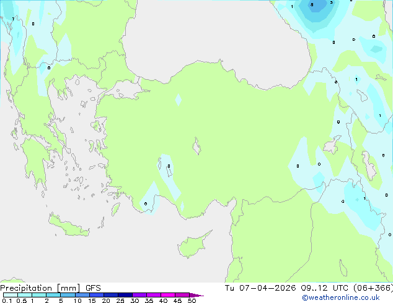393x303 pixels.
Task: Click the '30' legend scale label
Action: click(135, 301)
